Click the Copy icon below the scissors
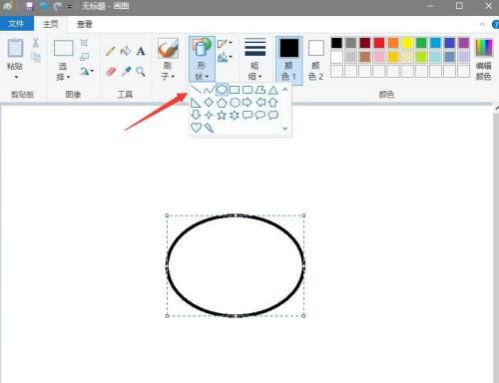This screenshot has width=499, height=383. click(x=36, y=57)
